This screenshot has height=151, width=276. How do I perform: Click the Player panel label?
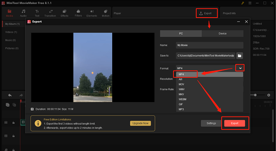[x=117, y=13]
